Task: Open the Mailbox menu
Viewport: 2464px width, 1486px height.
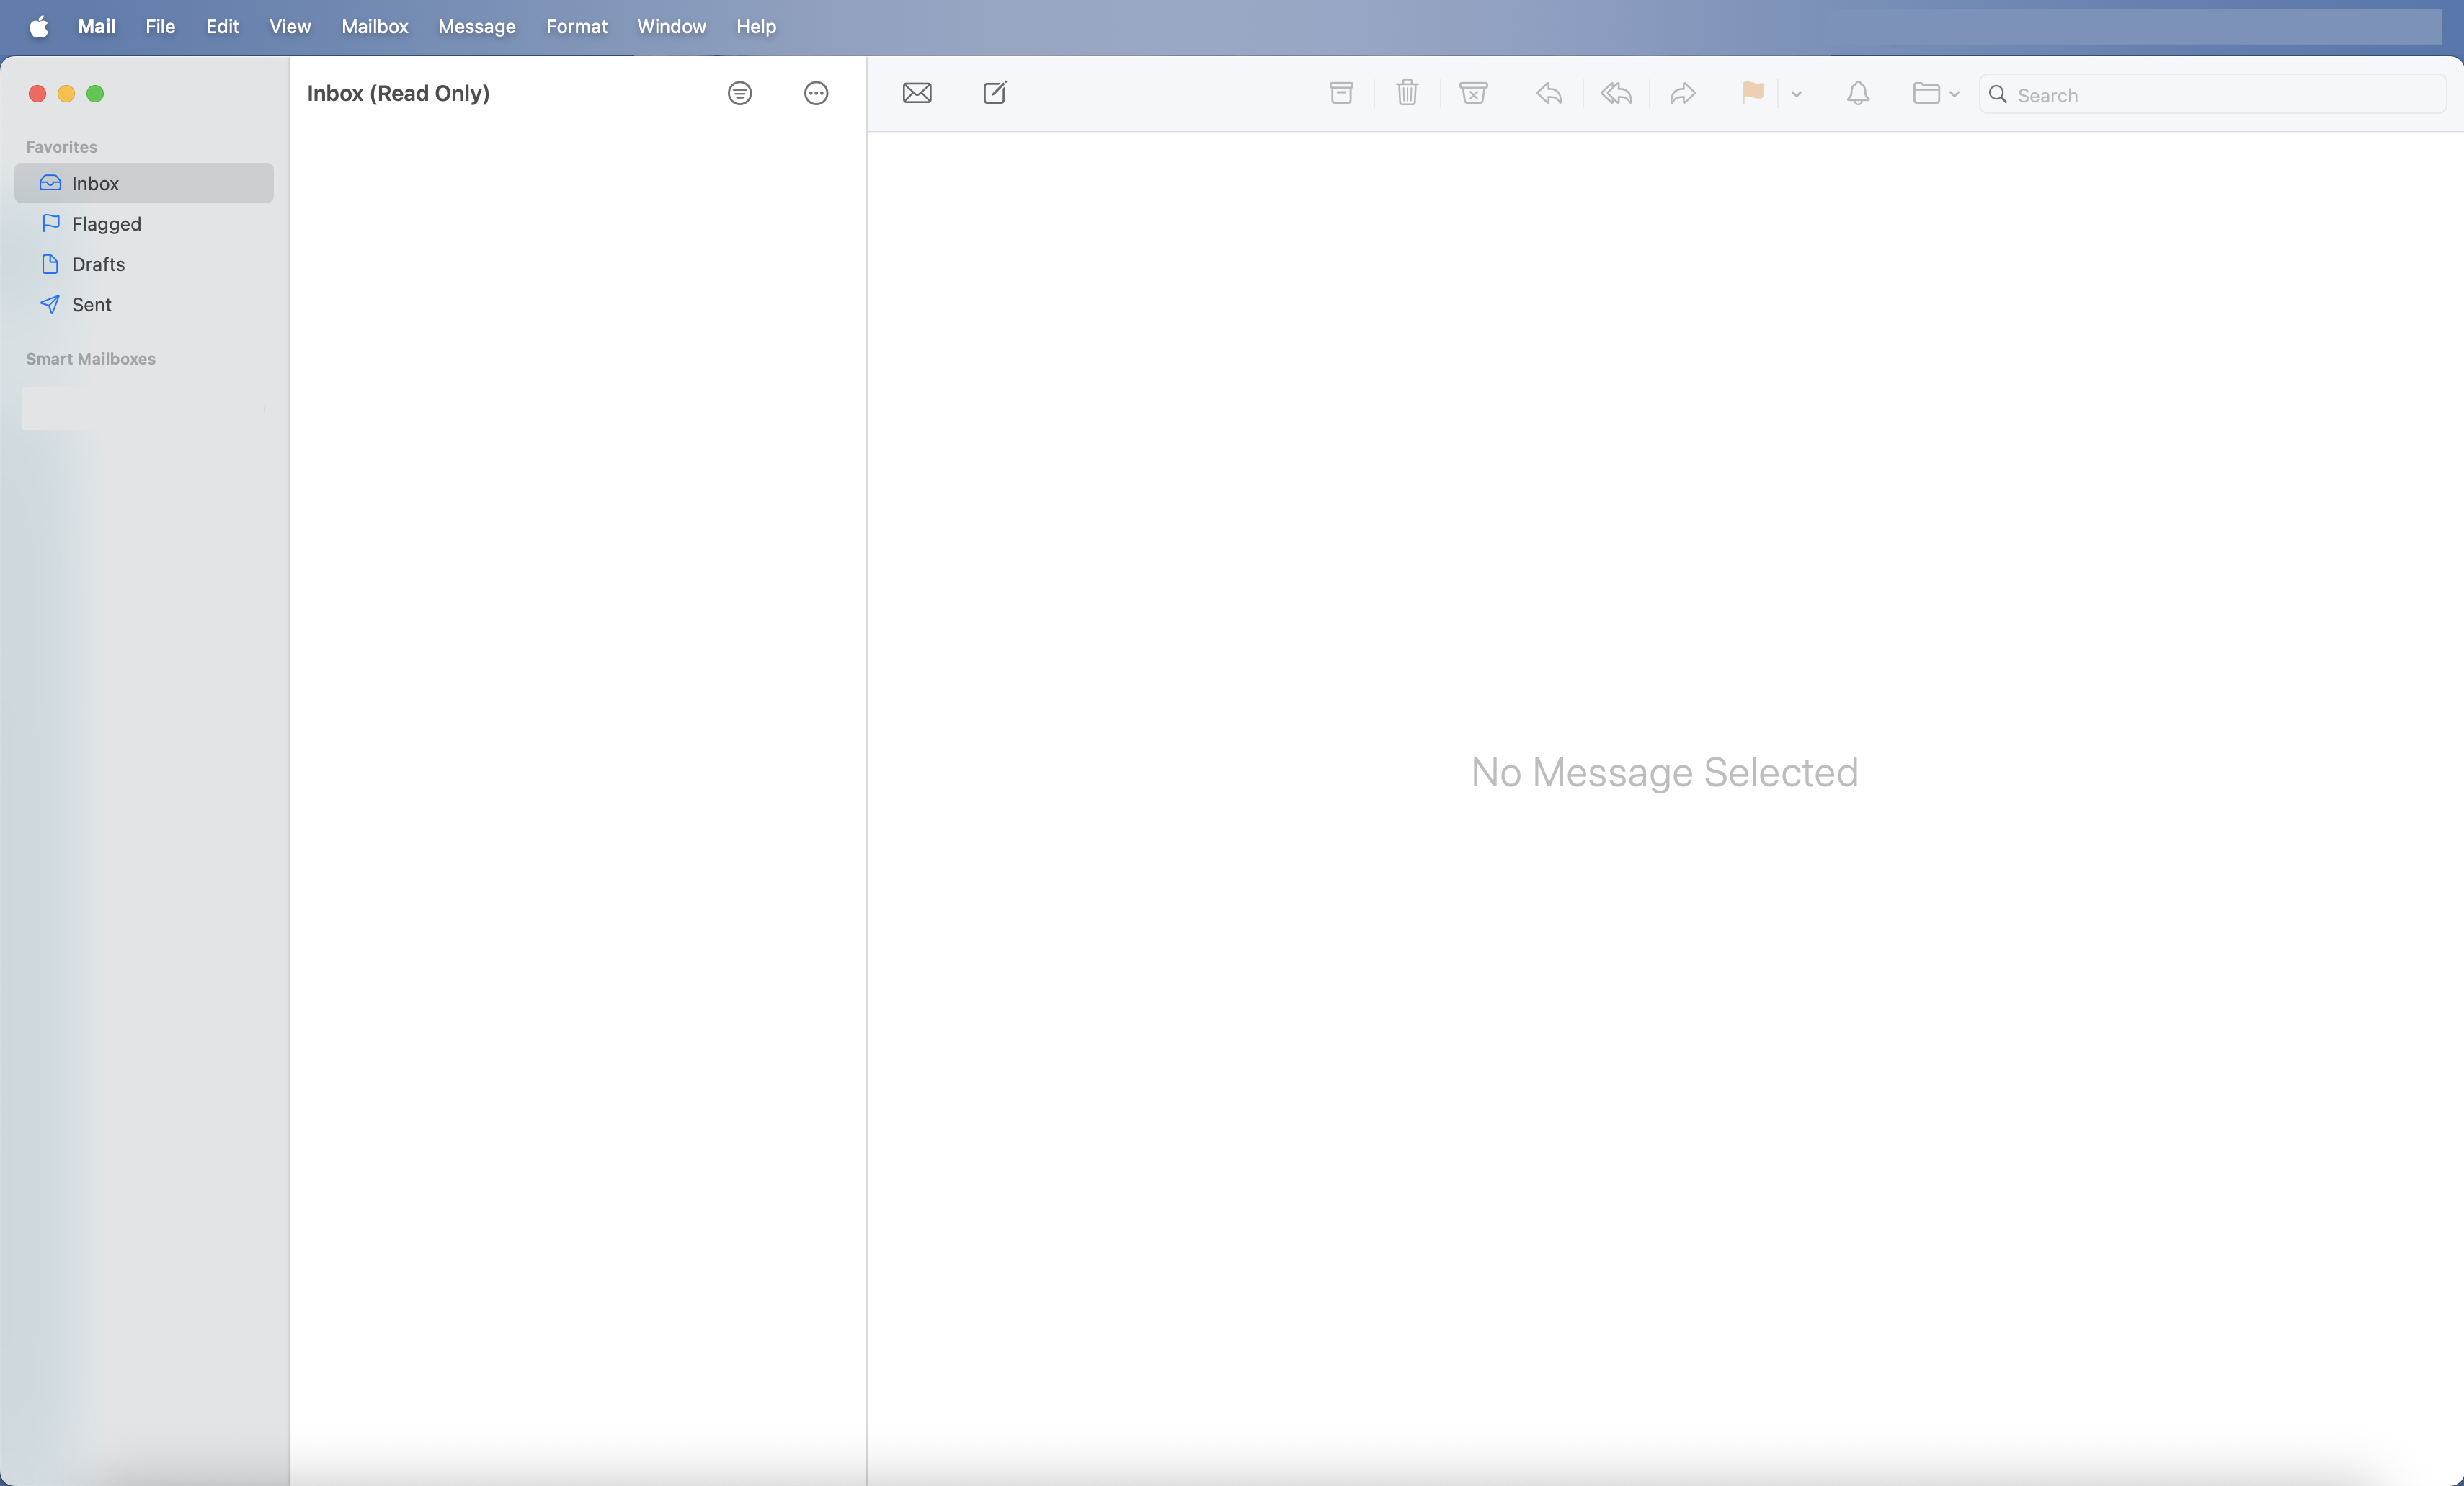Action: point(375,27)
